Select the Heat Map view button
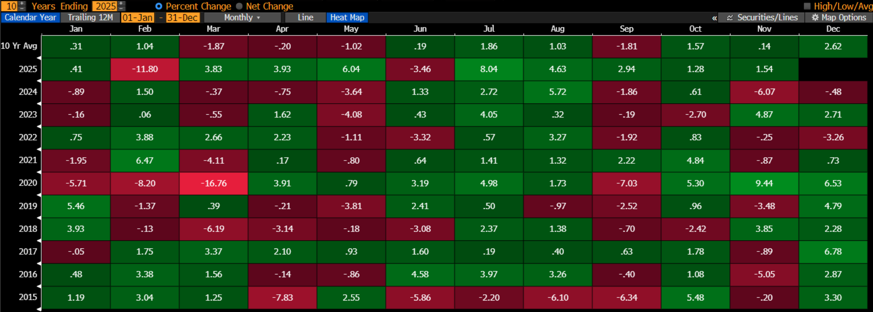Screen dimensions: 873x312 coord(347,18)
